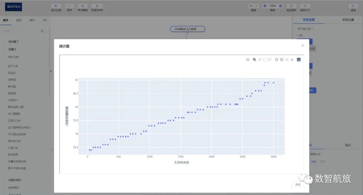Image resolution: width=363 pixels, height=195 pixels.
Task: Click the 退出 exit icon at top right
Action: tap(353, 6)
